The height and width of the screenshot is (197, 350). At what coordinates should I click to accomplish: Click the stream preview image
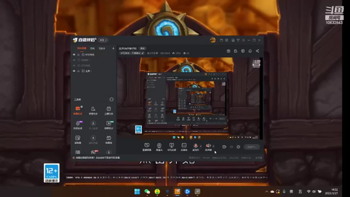[x=190, y=98]
